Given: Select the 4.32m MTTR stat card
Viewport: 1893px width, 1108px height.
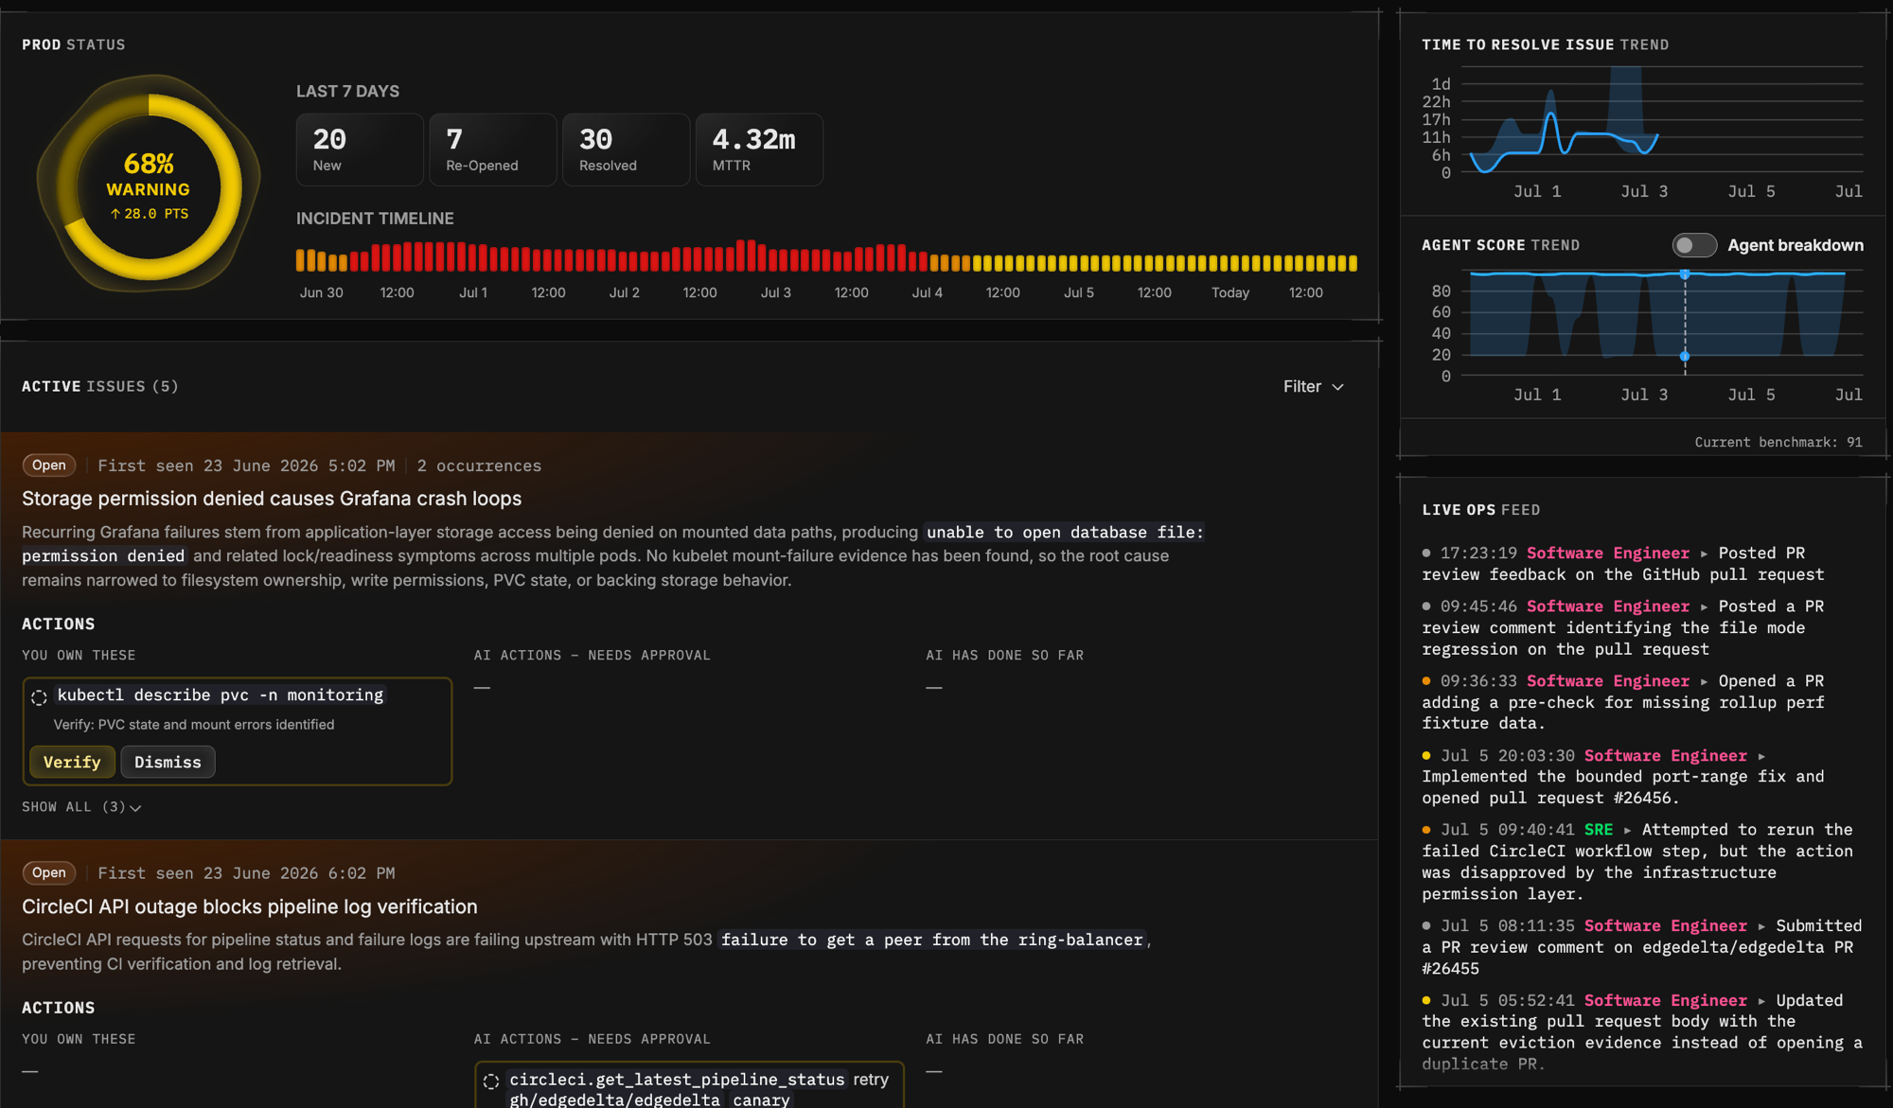Looking at the screenshot, I should pos(759,149).
